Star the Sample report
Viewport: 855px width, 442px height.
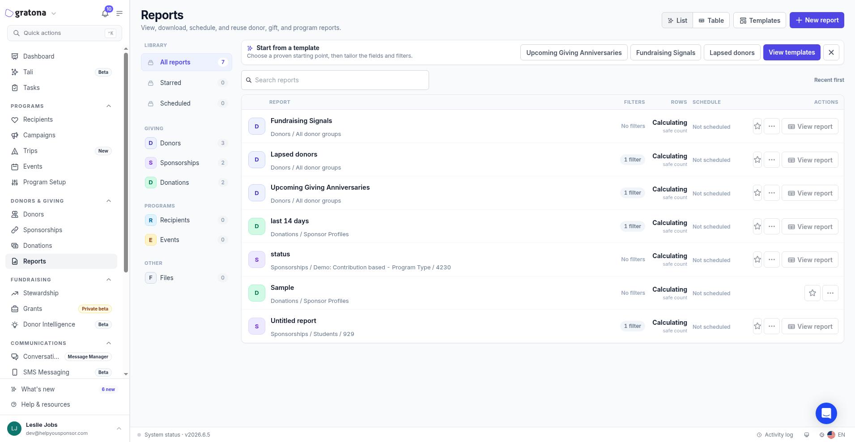tap(812, 293)
